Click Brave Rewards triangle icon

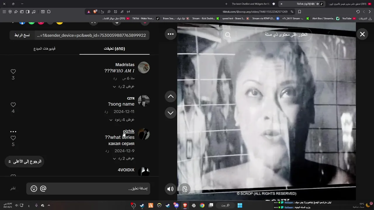click(89, 12)
